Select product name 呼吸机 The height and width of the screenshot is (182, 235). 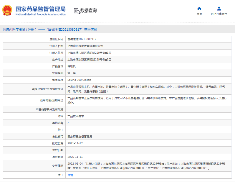72,66
